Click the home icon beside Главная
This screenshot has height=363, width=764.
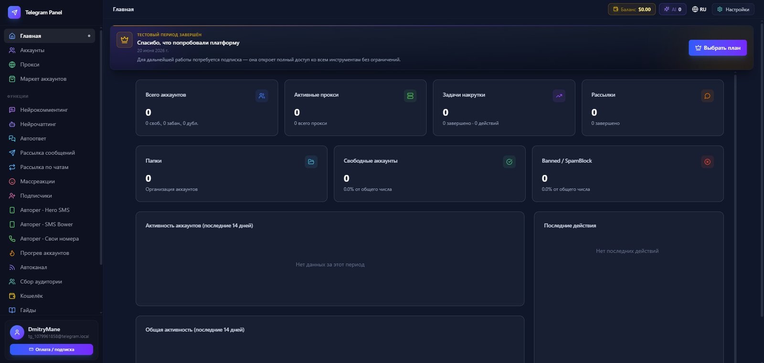point(12,36)
